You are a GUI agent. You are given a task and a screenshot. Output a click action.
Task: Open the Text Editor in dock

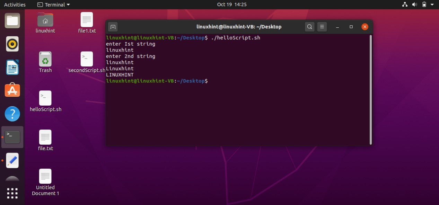click(x=12, y=160)
